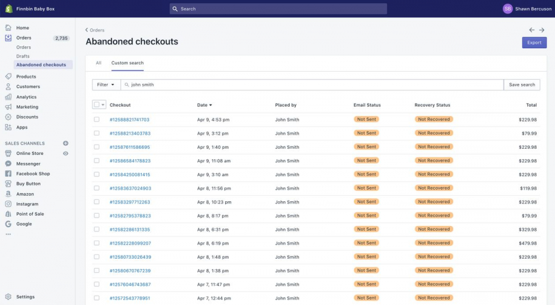The image size is (555, 305).
Task: Open the Instagram sales channel
Action: tap(27, 204)
